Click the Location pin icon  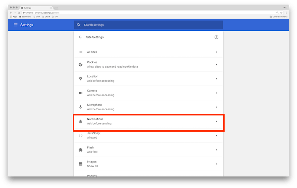[x=81, y=79]
